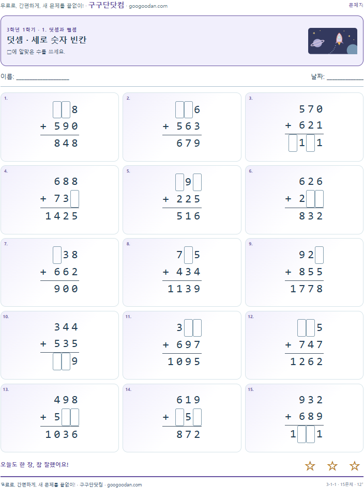
Task: Select thousands blank box in problem 3 answer
Action: [x=293, y=143]
